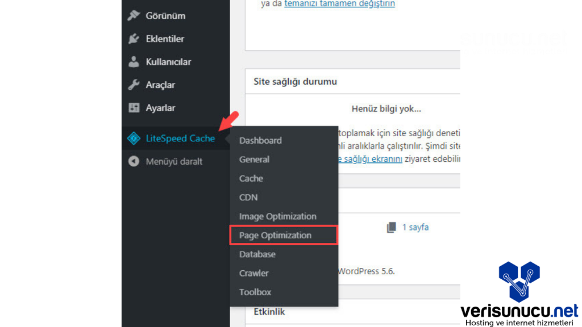
Task: Select Image Optimization submenu entry
Action: pos(277,216)
